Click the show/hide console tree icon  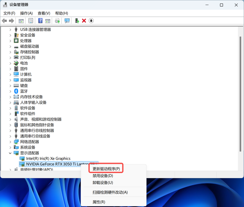pos(21,21)
